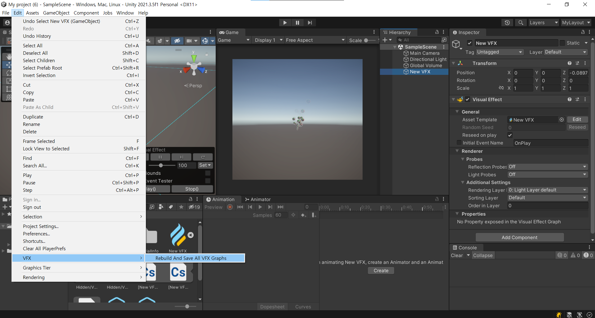The width and height of the screenshot is (595, 318).
Task: Go to previous keyframe in Animation window
Action: click(x=250, y=207)
